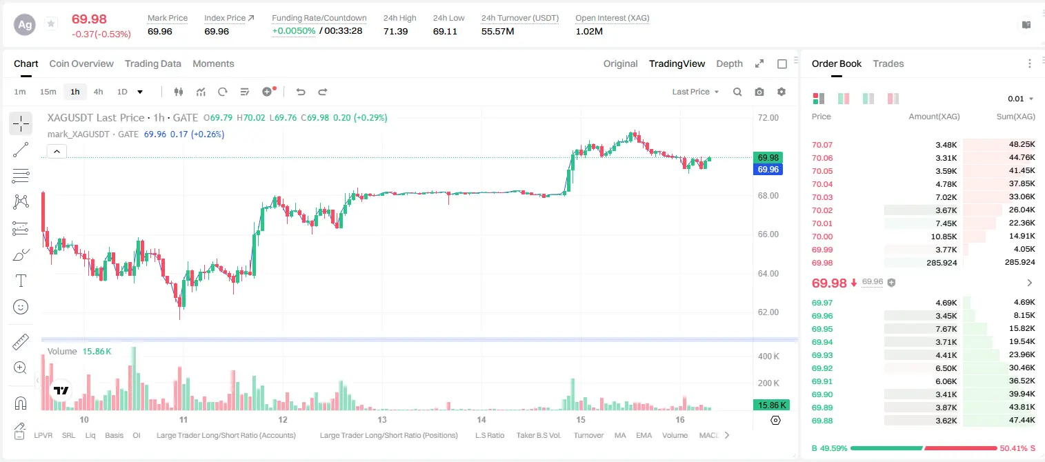
Task: Open chart settings gear icon
Action: 782,92
